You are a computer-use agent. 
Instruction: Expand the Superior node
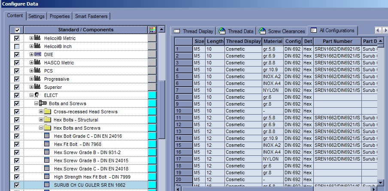tap(31, 87)
